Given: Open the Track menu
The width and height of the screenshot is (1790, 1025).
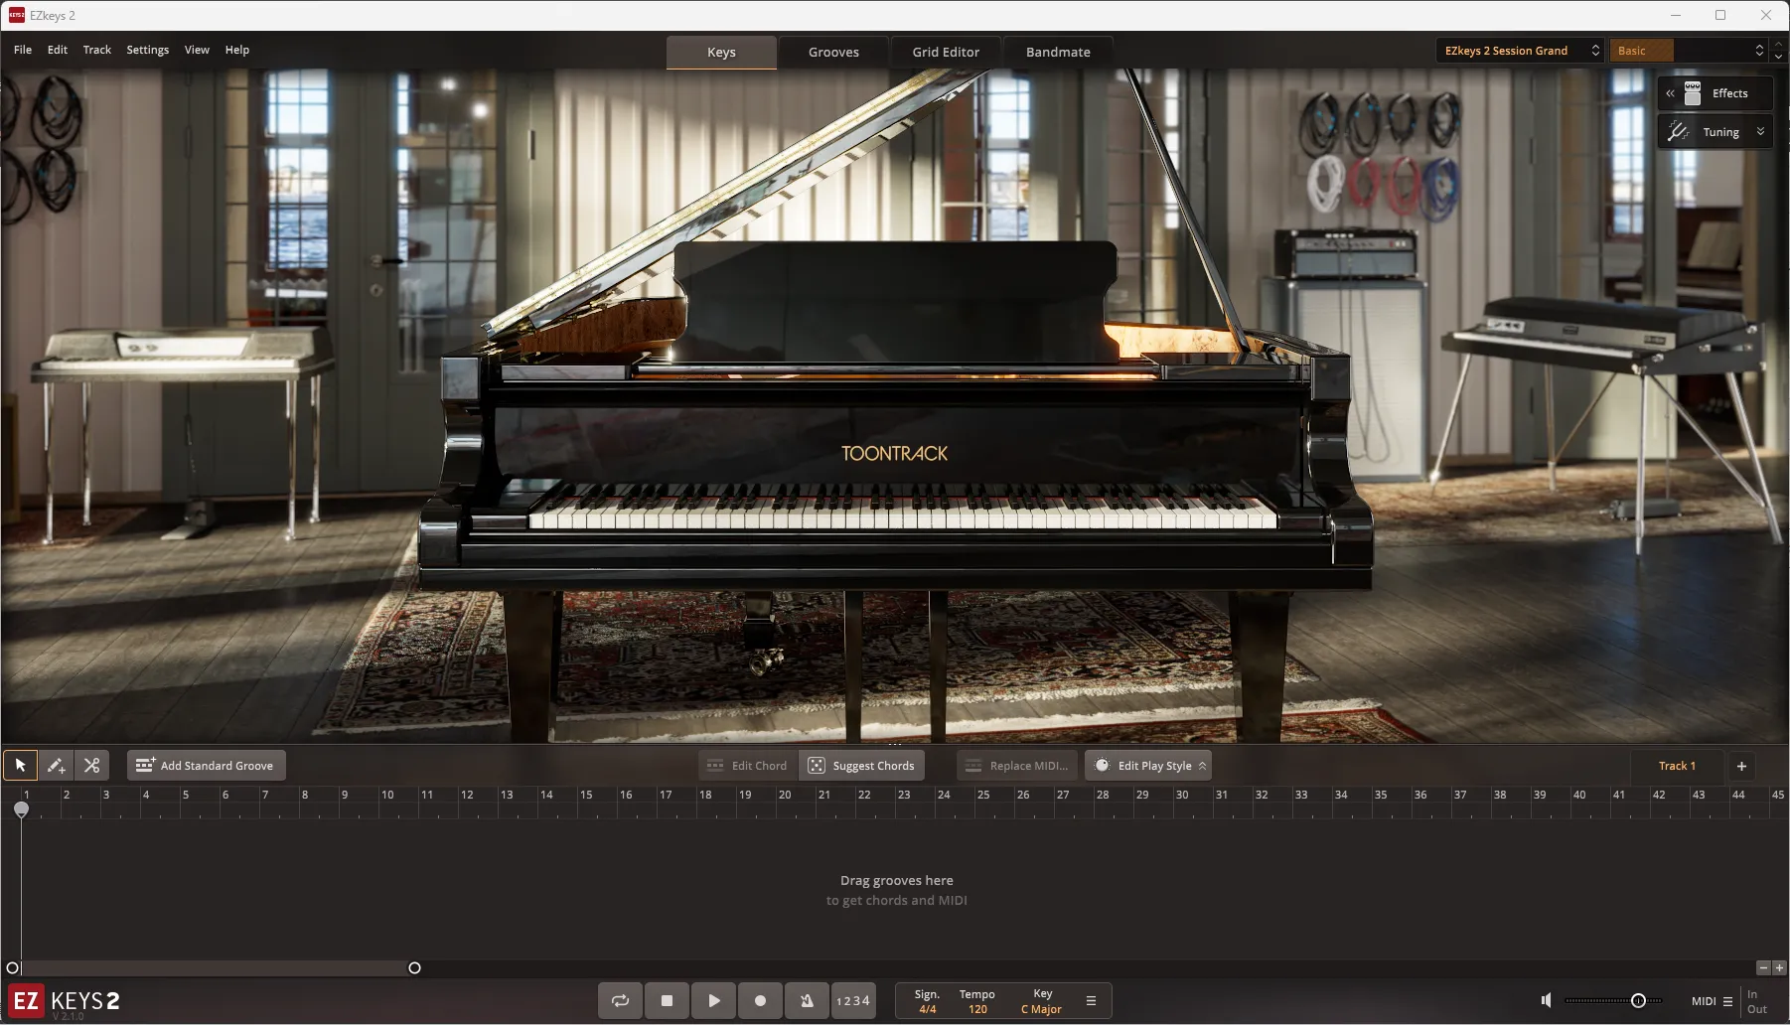Looking at the screenshot, I should [x=96, y=50].
